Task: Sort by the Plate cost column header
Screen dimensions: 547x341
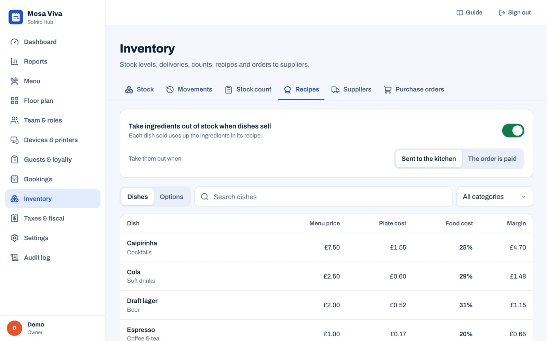Action: coord(392,223)
